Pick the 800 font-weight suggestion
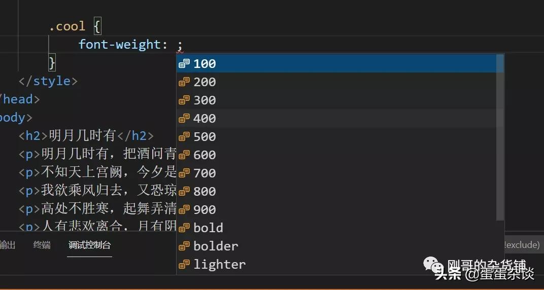 click(x=205, y=191)
